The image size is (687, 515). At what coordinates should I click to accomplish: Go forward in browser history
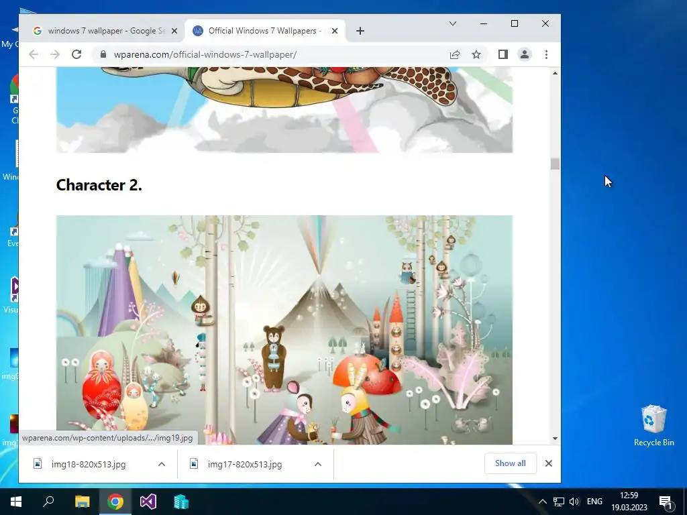pyautogui.click(x=55, y=54)
